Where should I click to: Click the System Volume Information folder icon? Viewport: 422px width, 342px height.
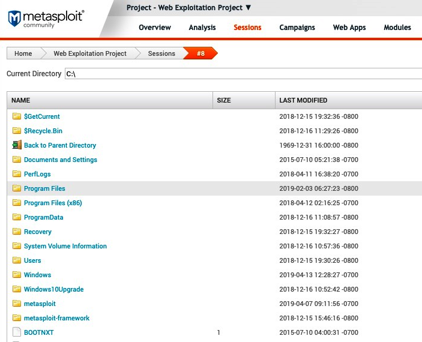coord(17,246)
